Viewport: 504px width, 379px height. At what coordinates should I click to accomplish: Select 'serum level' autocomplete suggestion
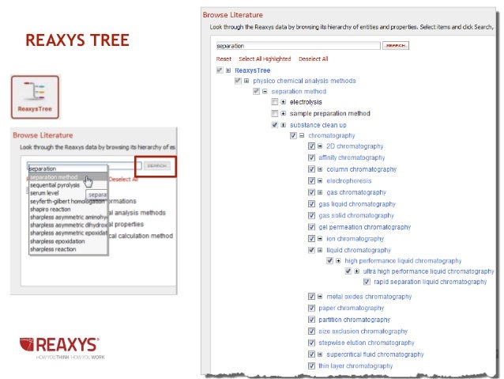pos(68,193)
